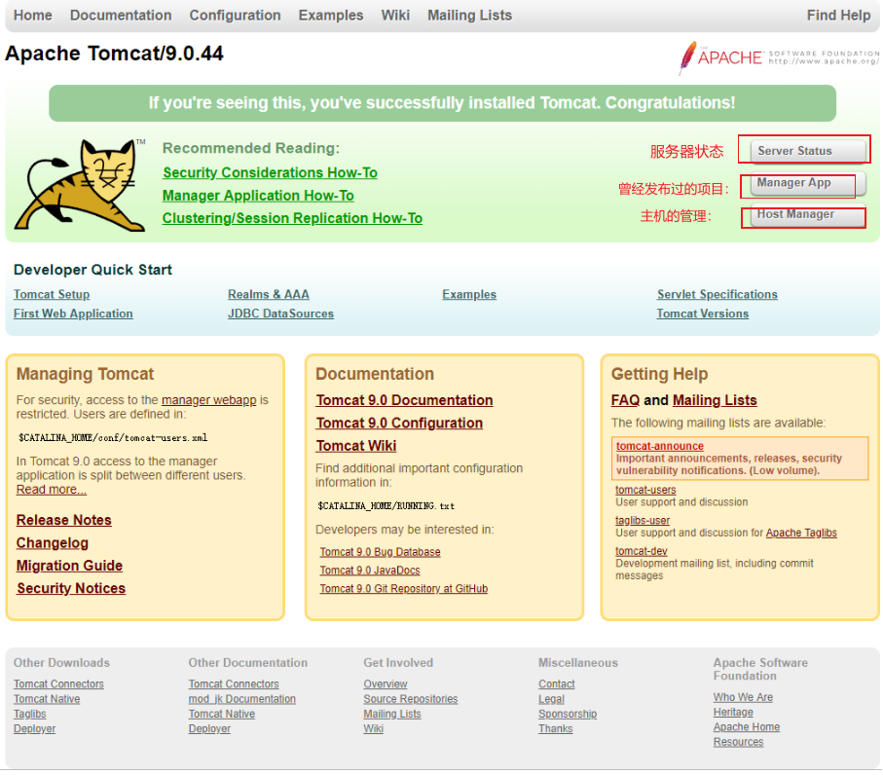Open the Heritage link

pyautogui.click(x=733, y=712)
